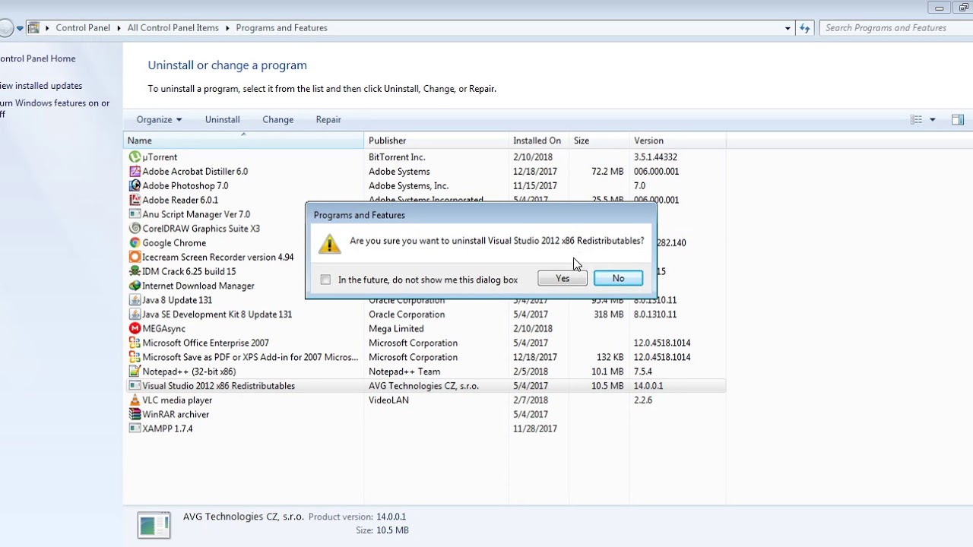The height and width of the screenshot is (547, 973).
Task: Click 'VideoLAN' publisher cell
Action: [x=388, y=400]
